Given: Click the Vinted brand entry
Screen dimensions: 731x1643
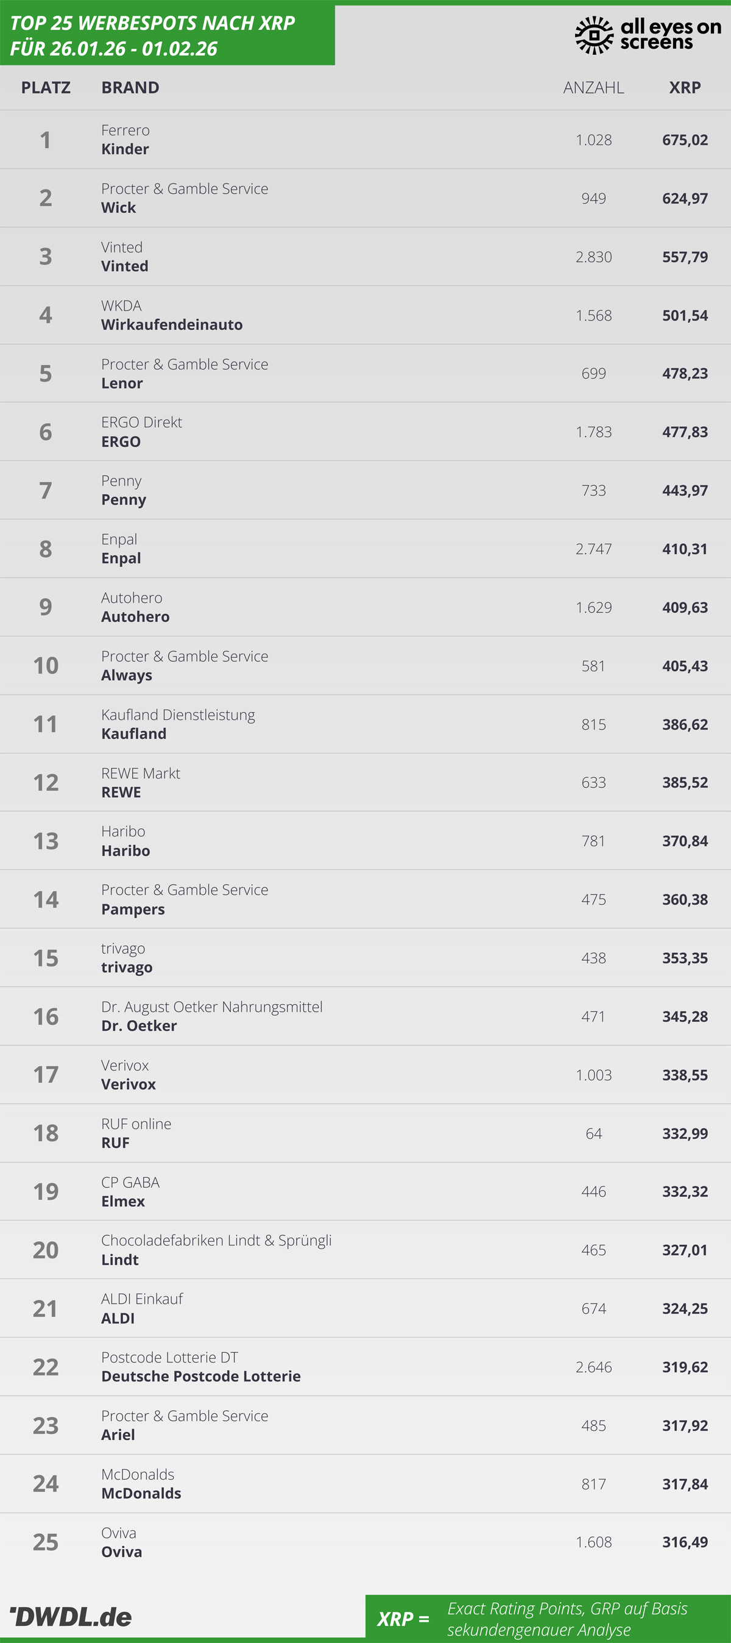Looking at the screenshot, I should point(125,266).
